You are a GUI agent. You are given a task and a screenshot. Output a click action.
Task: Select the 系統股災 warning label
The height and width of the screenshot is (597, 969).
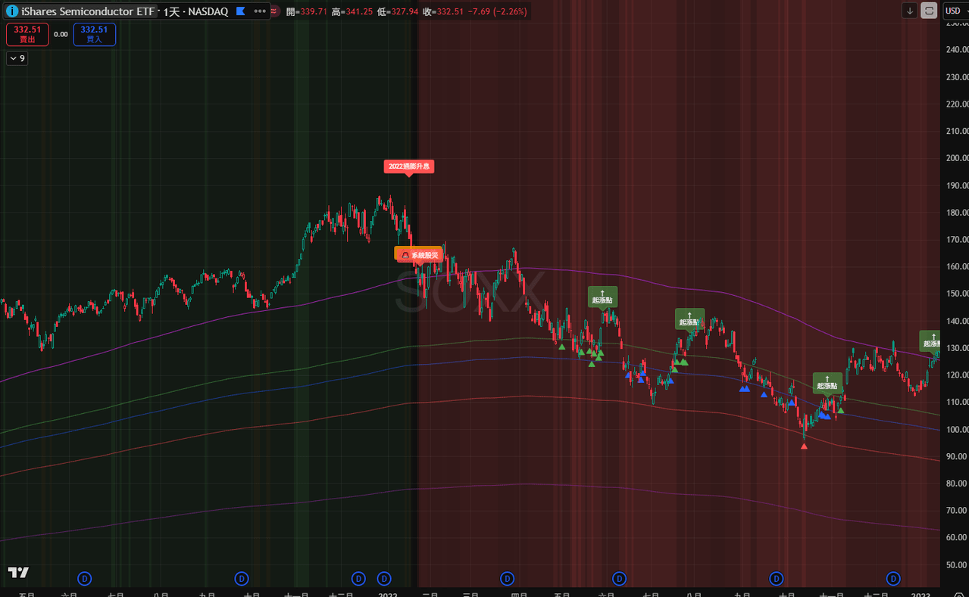click(x=419, y=255)
